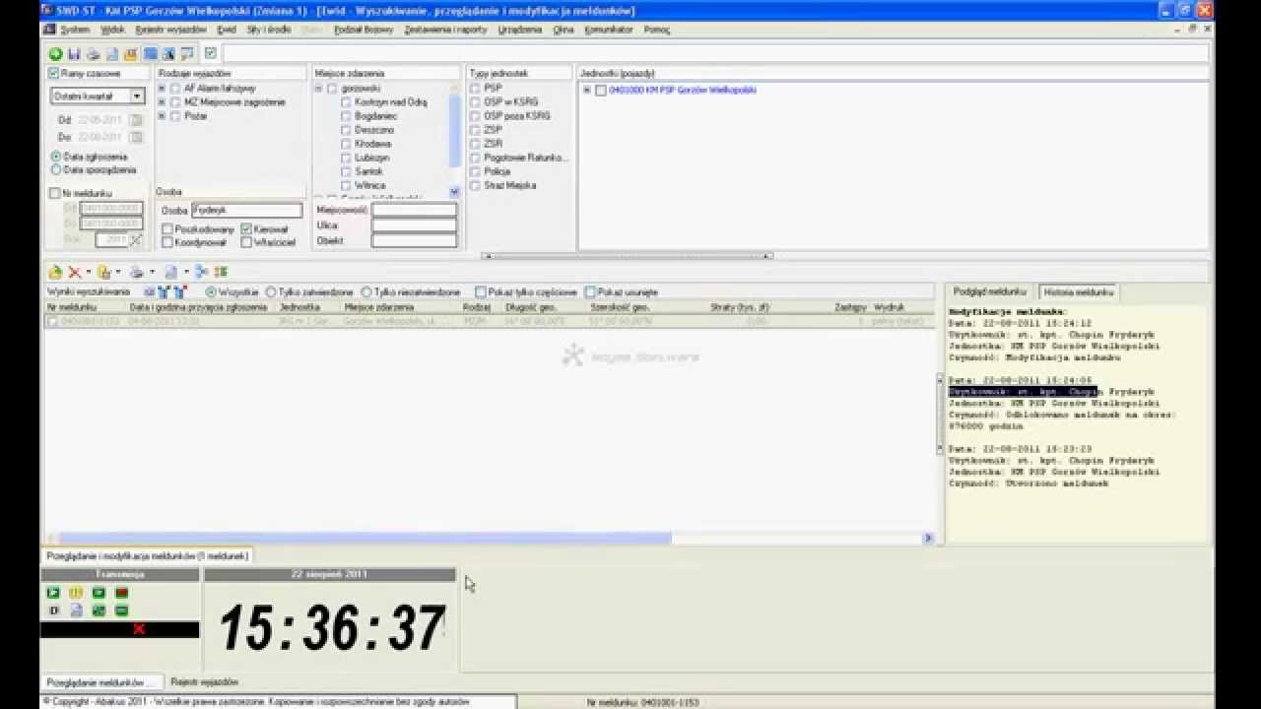1261x709 pixels.
Task: Select the Data sporządzenia radio button
Action: (x=55, y=169)
